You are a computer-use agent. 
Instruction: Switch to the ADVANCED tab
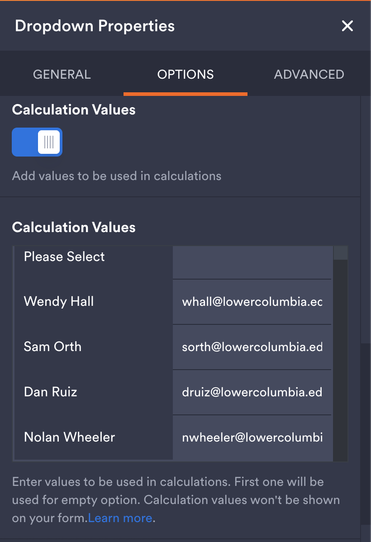(x=309, y=74)
